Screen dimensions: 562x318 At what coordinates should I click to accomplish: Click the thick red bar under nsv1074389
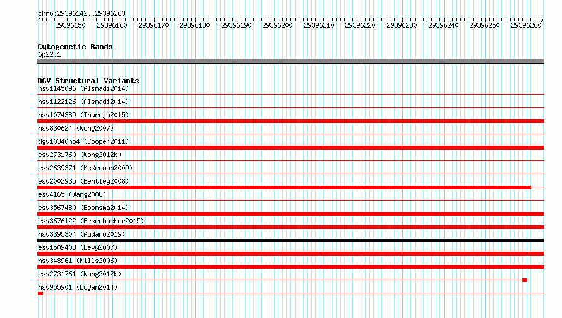(290, 121)
